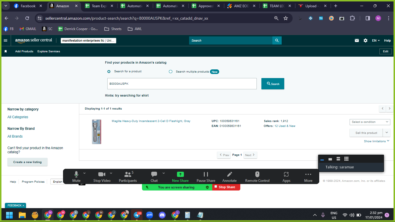Click the product search field containing B0000AUSPK
This screenshot has width=395, height=222.
pyautogui.click(x=182, y=84)
